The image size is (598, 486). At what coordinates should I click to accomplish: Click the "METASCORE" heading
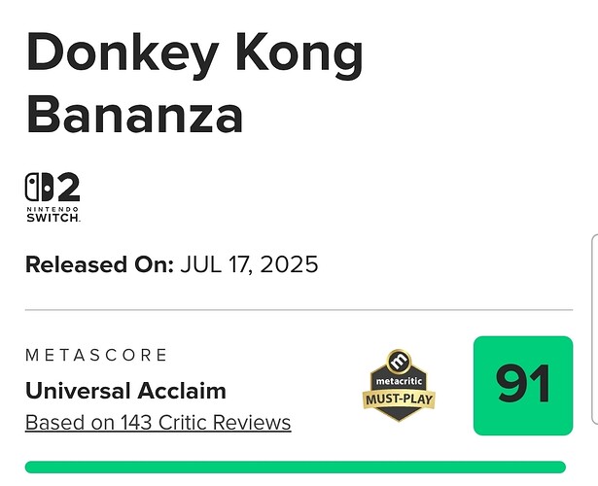point(96,356)
